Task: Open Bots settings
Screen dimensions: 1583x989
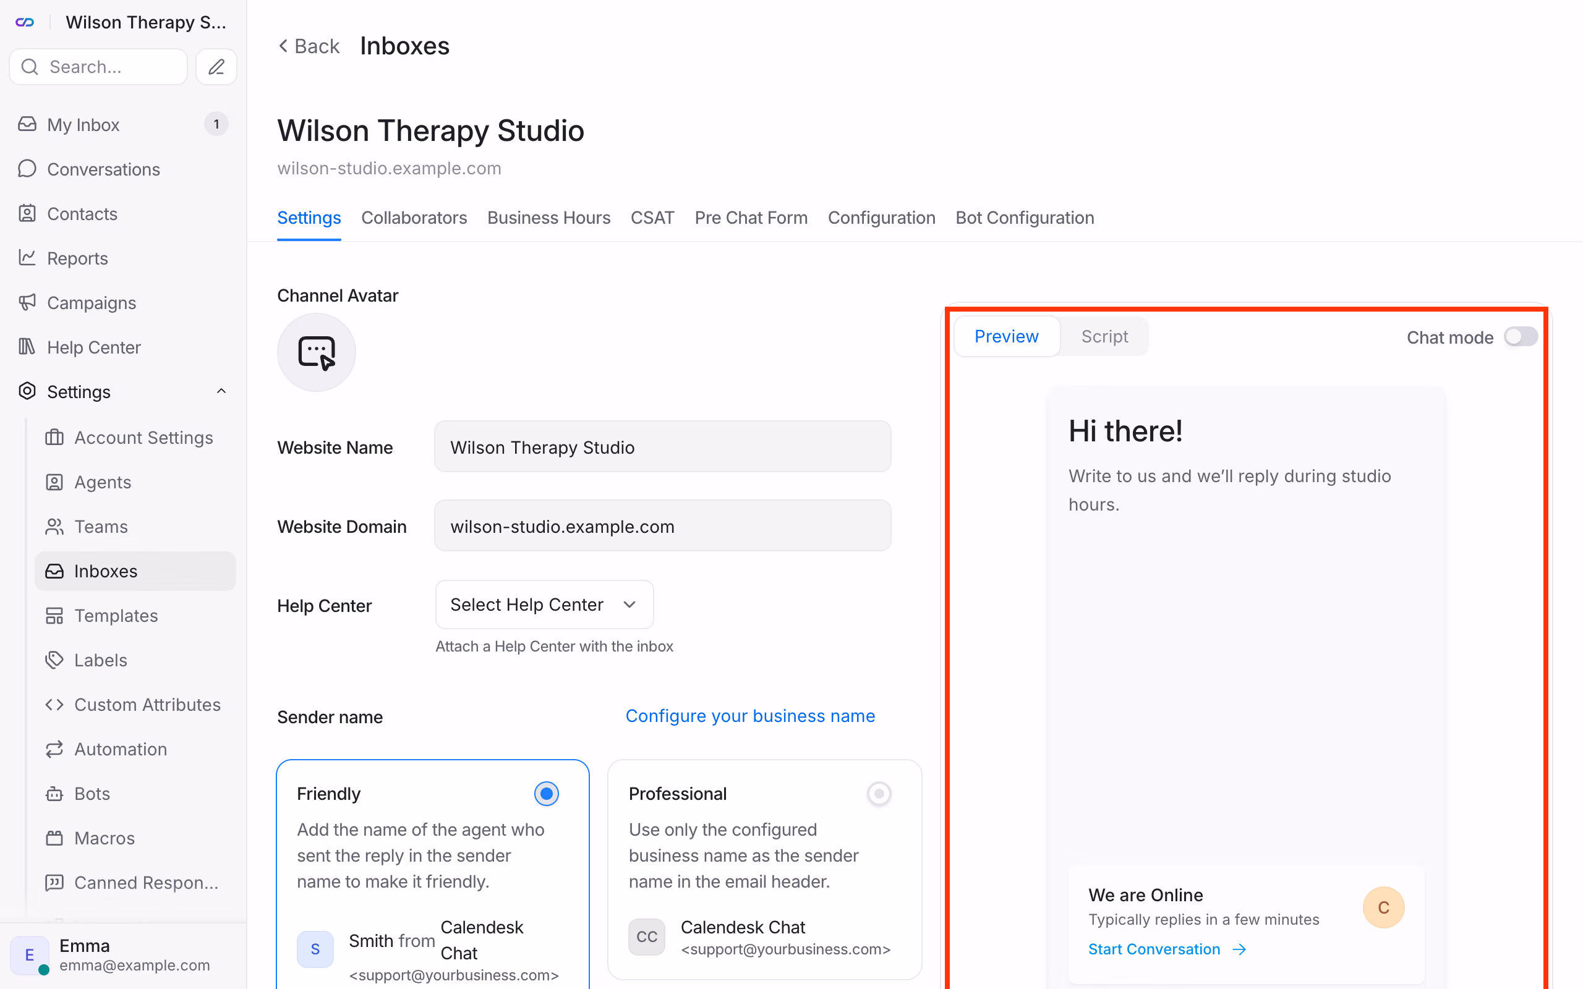Action: [x=135, y=793]
